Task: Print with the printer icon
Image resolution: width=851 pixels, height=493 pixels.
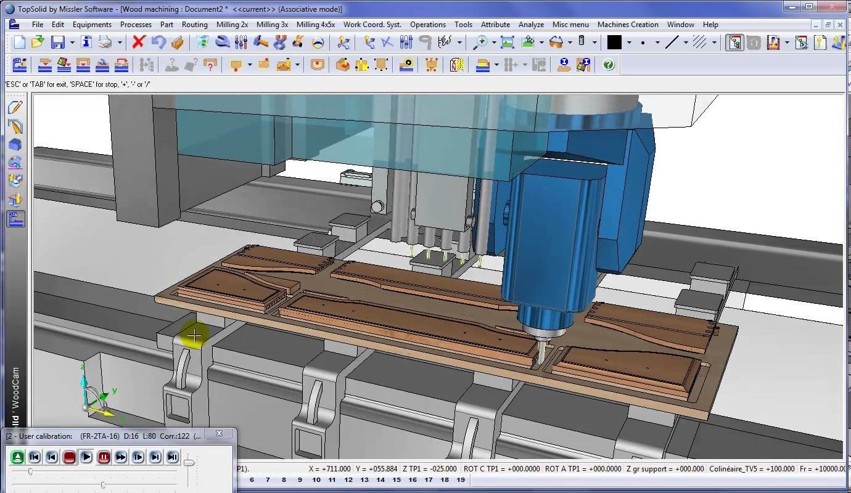Action: click(105, 43)
